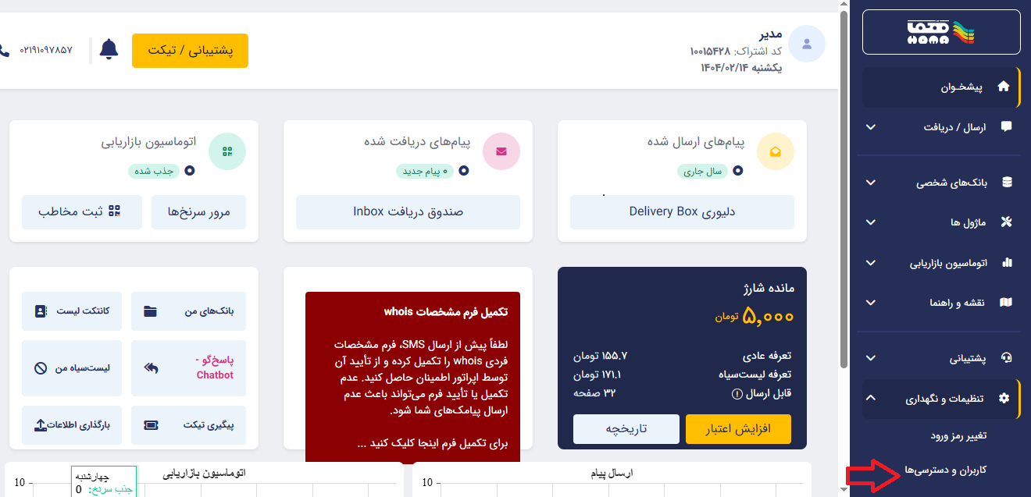Select the جذب شده radio option
The height and width of the screenshot is (497, 1031).
click(x=190, y=171)
